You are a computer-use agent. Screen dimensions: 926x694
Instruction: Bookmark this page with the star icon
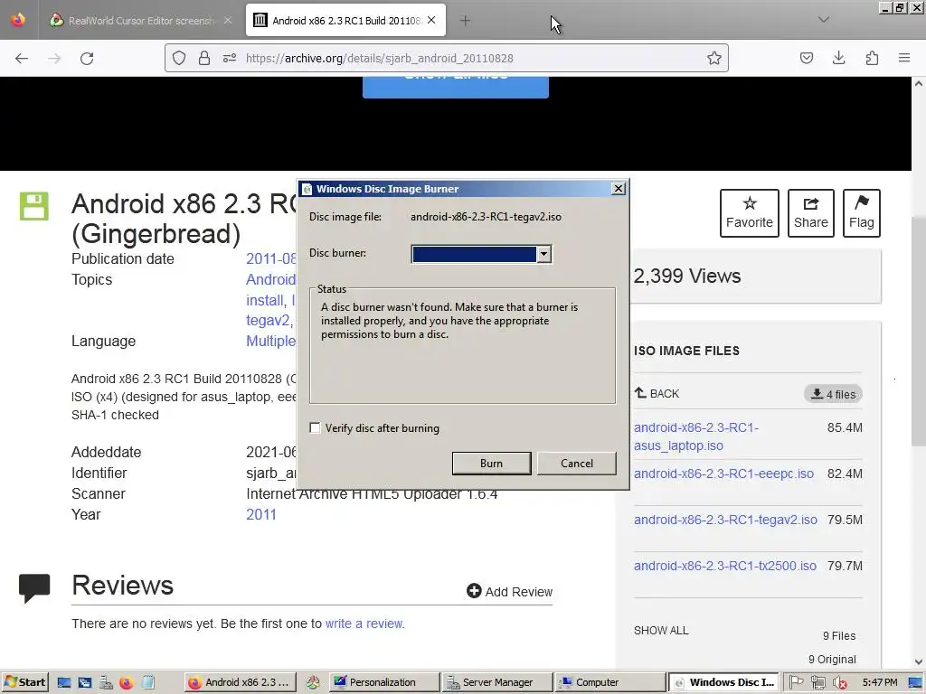tap(714, 58)
